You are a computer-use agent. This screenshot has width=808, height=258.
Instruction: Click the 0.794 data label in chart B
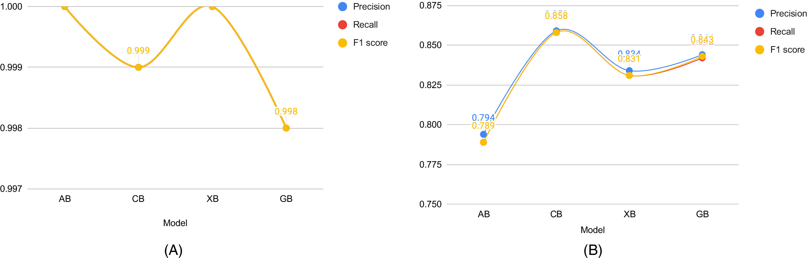tap(483, 118)
